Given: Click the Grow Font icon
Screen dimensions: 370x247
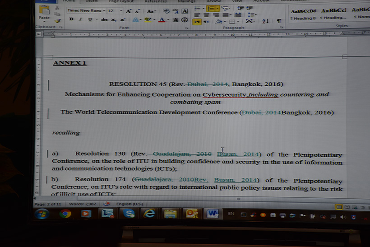Looking at the screenshot, I should [128, 11].
